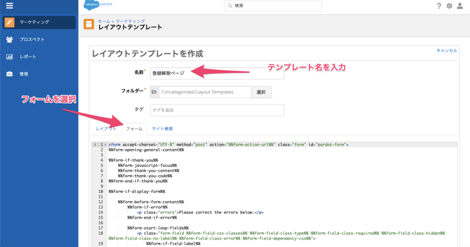Image resolution: width=470 pixels, height=247 pixels.
Task: Click %%form-thank-you-content%% on line 6
Action: coord(148,170)
